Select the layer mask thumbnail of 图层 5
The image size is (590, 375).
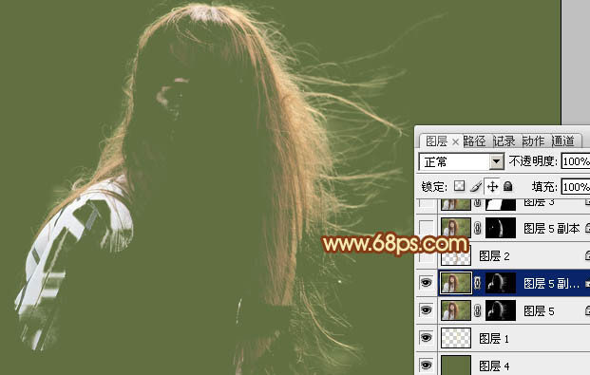pyautogui.click(x=501, y=310)
